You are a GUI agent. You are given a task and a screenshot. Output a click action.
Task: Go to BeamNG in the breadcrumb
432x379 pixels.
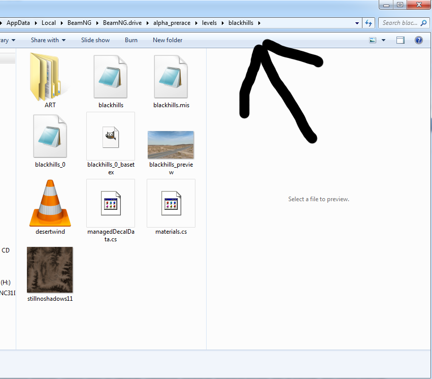click(79, 23)
